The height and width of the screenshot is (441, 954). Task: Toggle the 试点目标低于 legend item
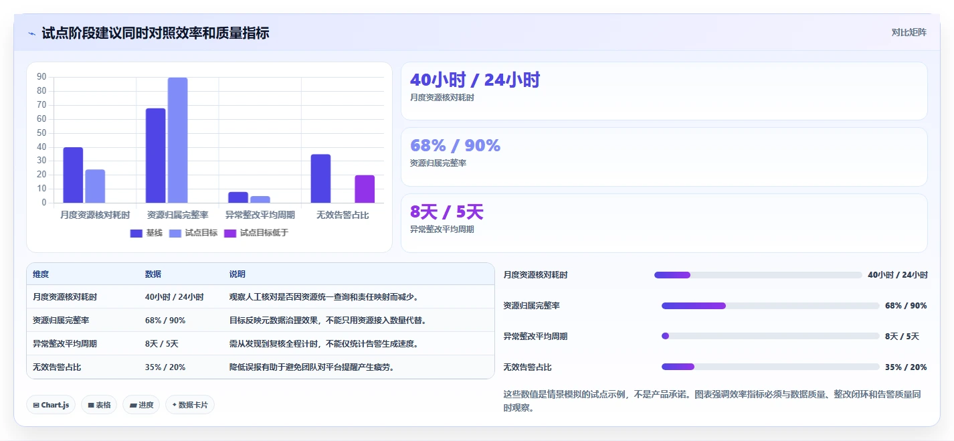pos(256,233)
